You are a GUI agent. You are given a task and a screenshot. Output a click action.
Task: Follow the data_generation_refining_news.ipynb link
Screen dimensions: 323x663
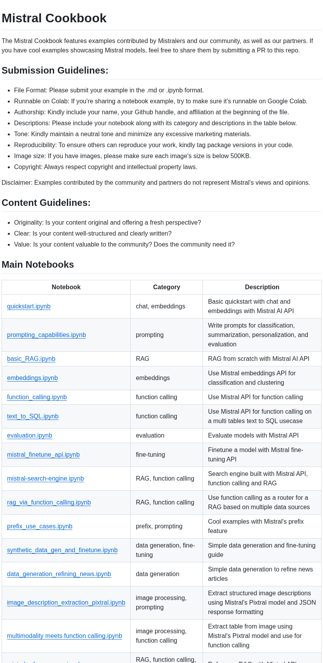point(59,574)
